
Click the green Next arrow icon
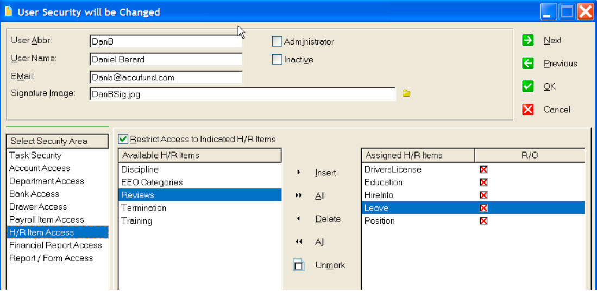527,40
